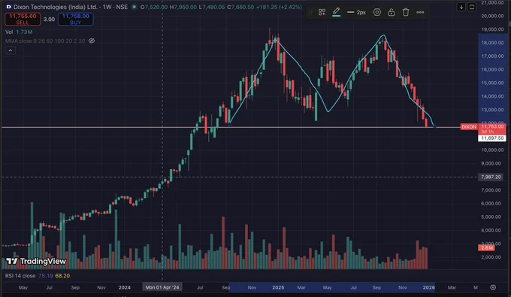Open the three-dot more options menu
The width and height of the screenshot is (511, 297).
click(420, 12)
